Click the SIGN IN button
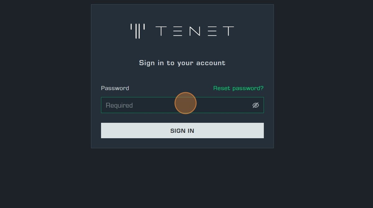The image size is (373, 208). click(182, 130)
